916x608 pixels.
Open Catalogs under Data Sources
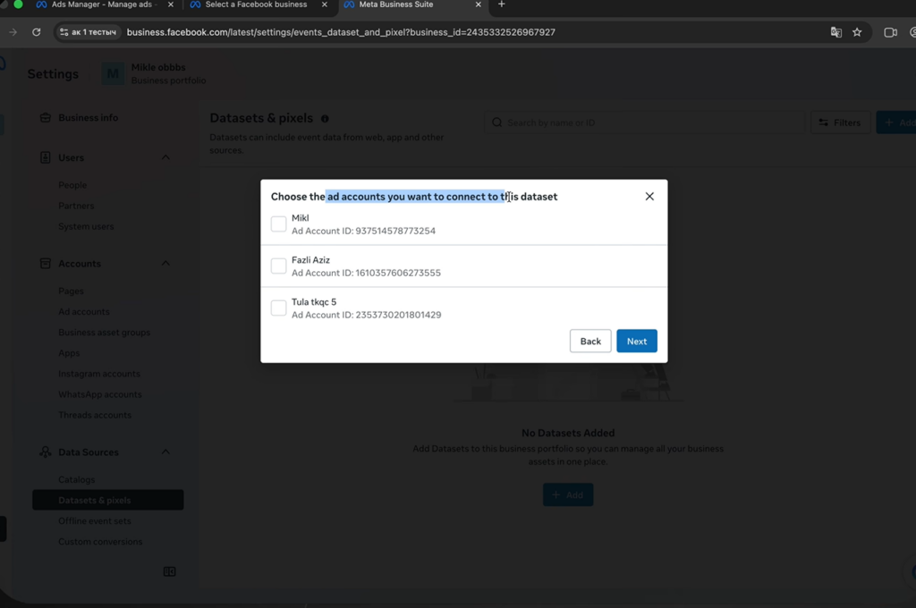click(77, 479)
